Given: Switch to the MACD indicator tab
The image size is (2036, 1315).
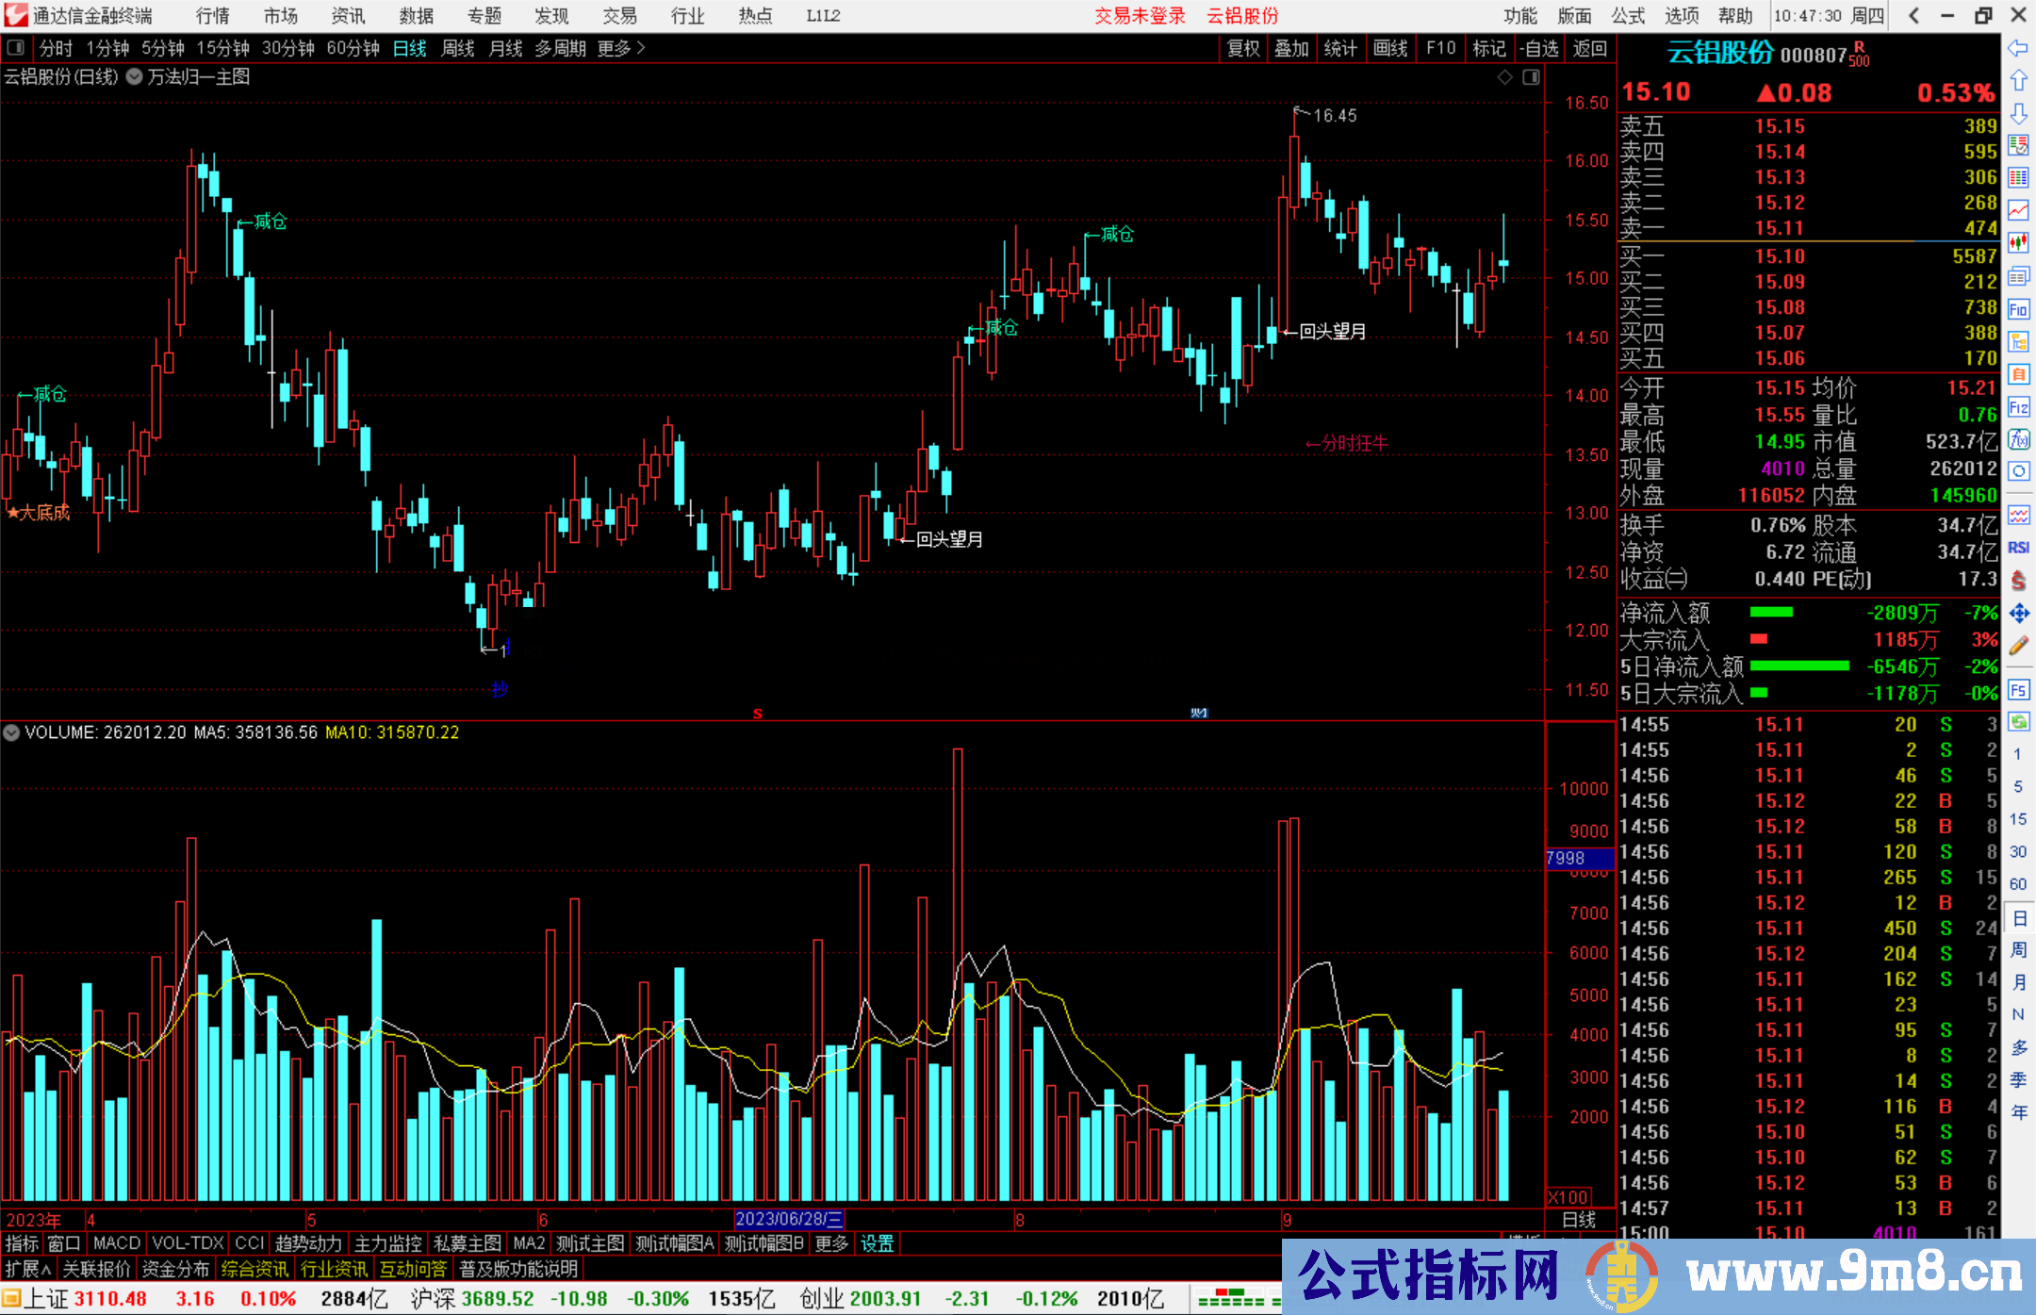Looking at the screenshot, I should (x=117, y=1243).
